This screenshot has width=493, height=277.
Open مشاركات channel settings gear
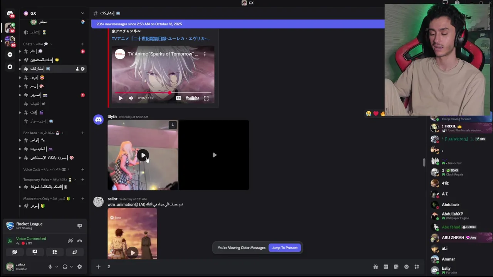[82, 69]
